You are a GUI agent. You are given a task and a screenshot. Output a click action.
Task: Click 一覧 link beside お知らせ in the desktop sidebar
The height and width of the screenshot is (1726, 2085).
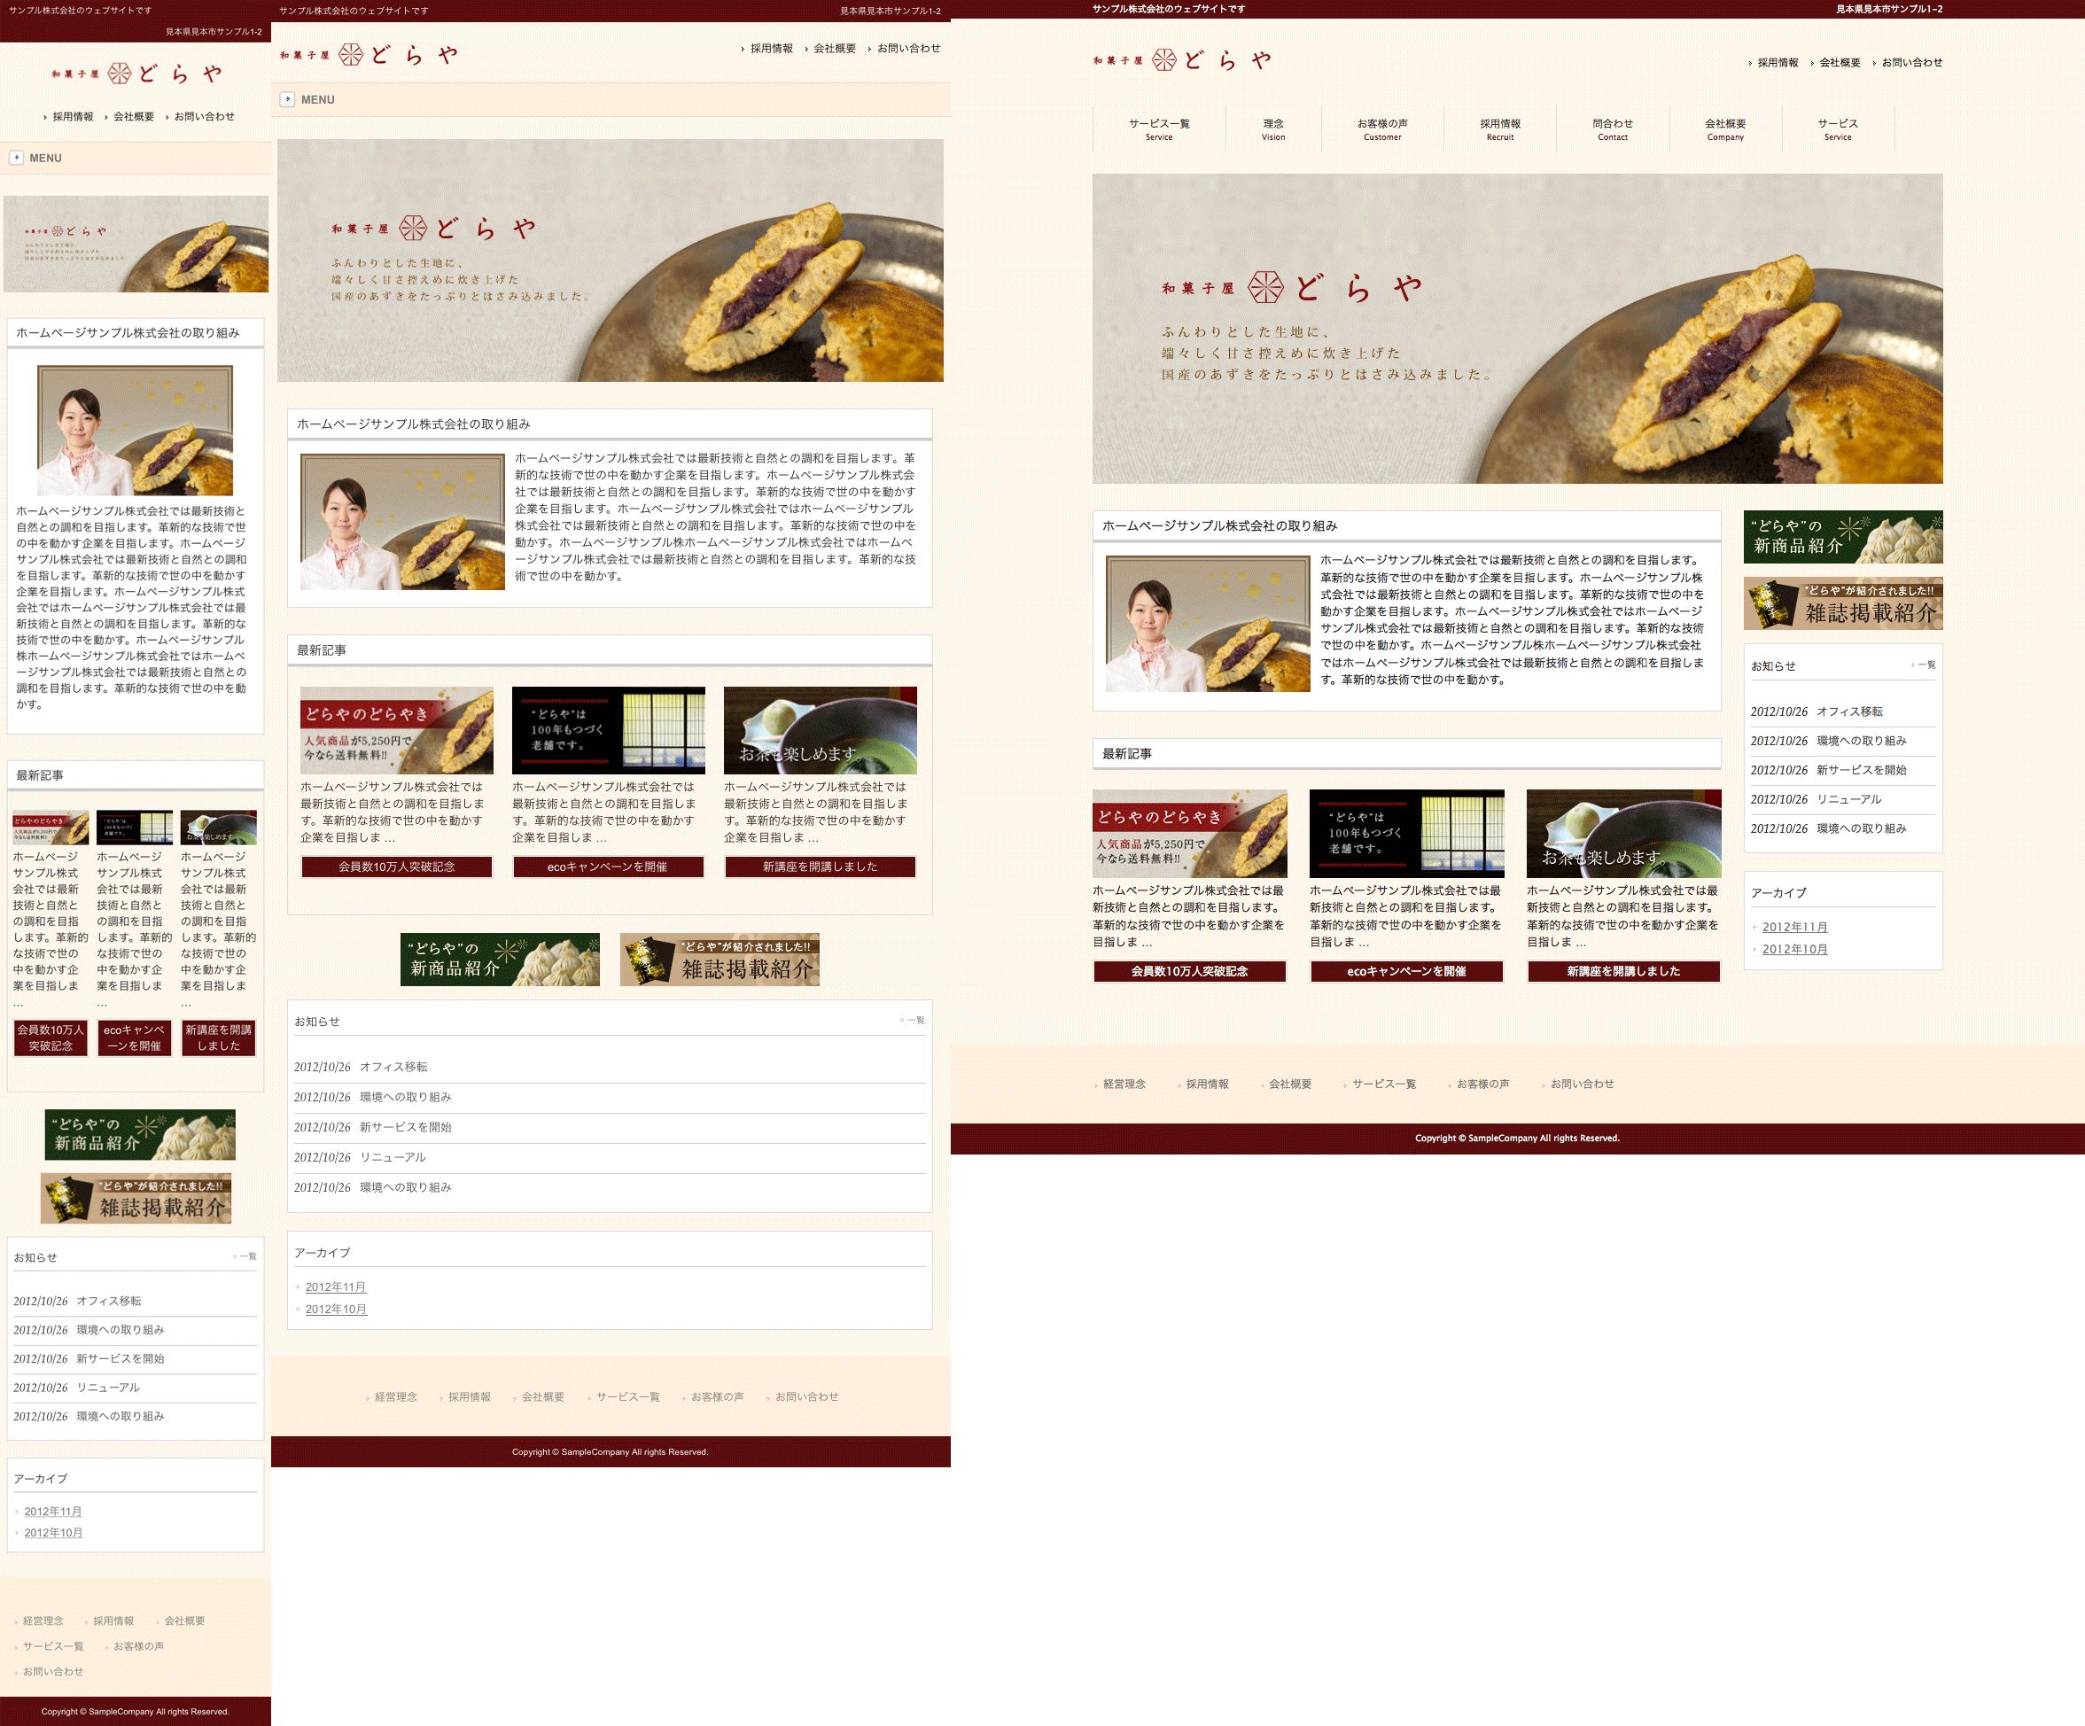point(1926,665)
